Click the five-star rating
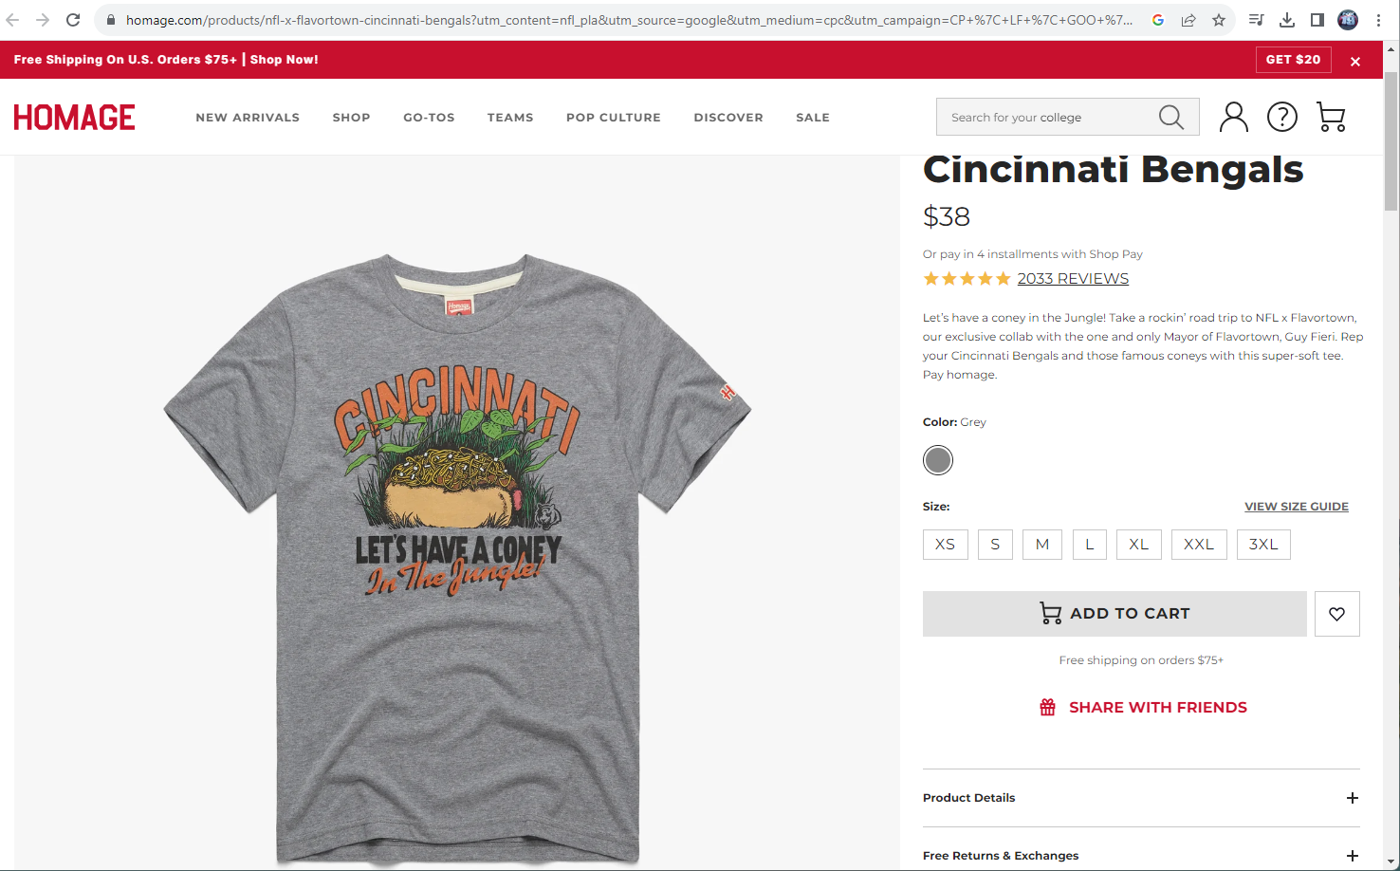Screen dimensions: 1400x871 pos(967,278)
